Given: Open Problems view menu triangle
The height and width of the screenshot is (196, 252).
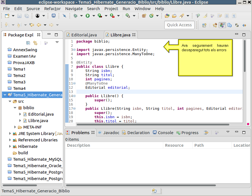Looking at the screenshot, I should (x=228, y=132).
